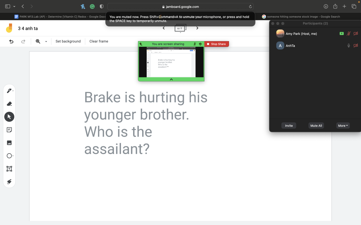Redo the last undone action

tap(23, 41)
